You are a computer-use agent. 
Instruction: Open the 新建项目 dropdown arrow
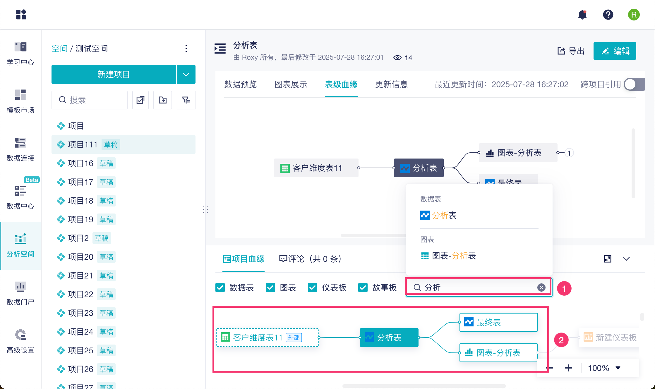(186, 74)
